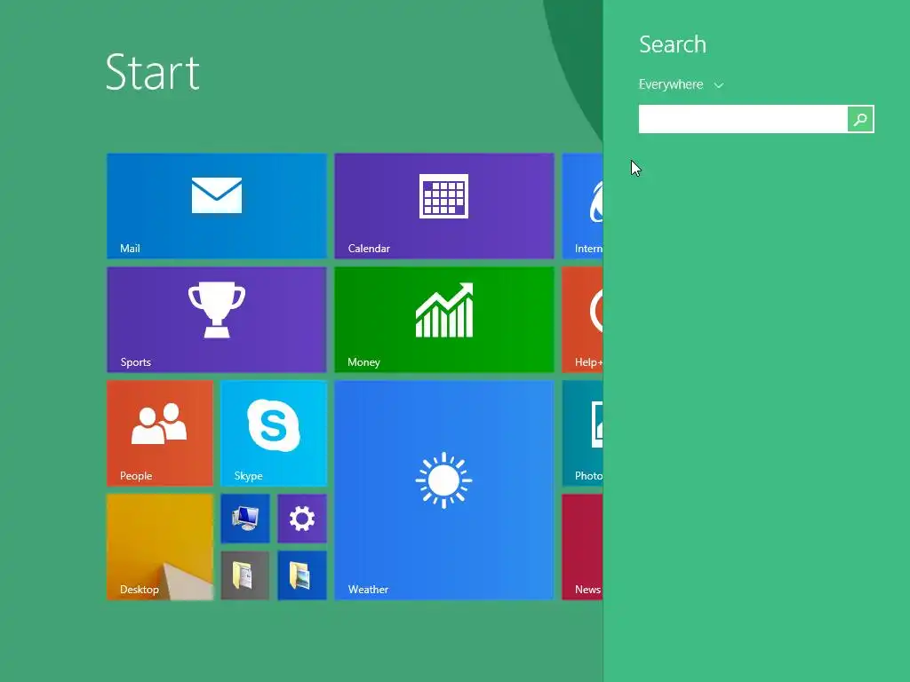Launch the Calendar tile

click(x=444, y=206)
